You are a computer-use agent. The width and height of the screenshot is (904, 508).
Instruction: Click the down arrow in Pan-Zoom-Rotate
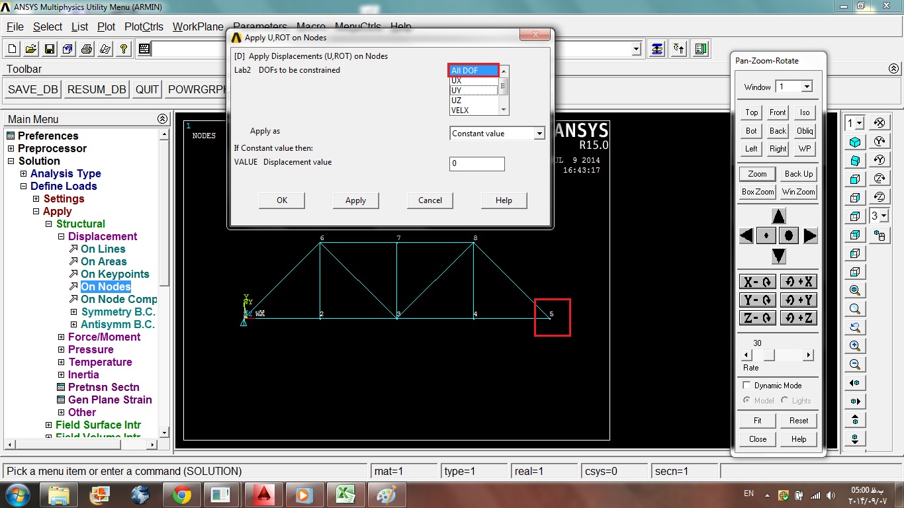779,256
